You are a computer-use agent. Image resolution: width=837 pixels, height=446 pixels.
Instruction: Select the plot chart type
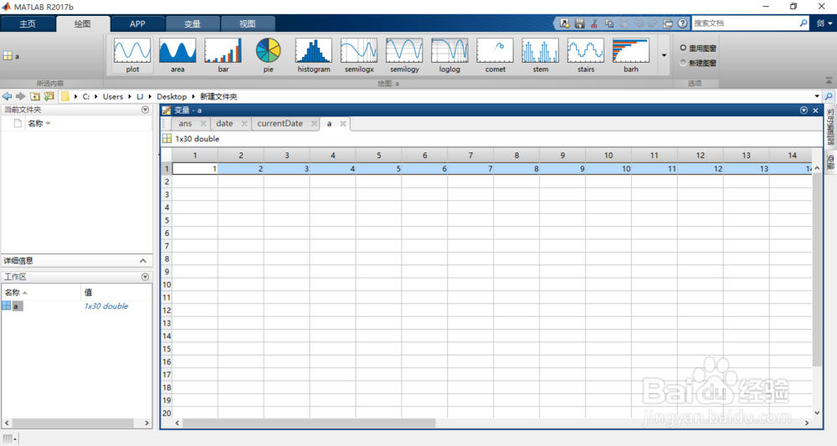pyautogui.click(x=132, y=55)
